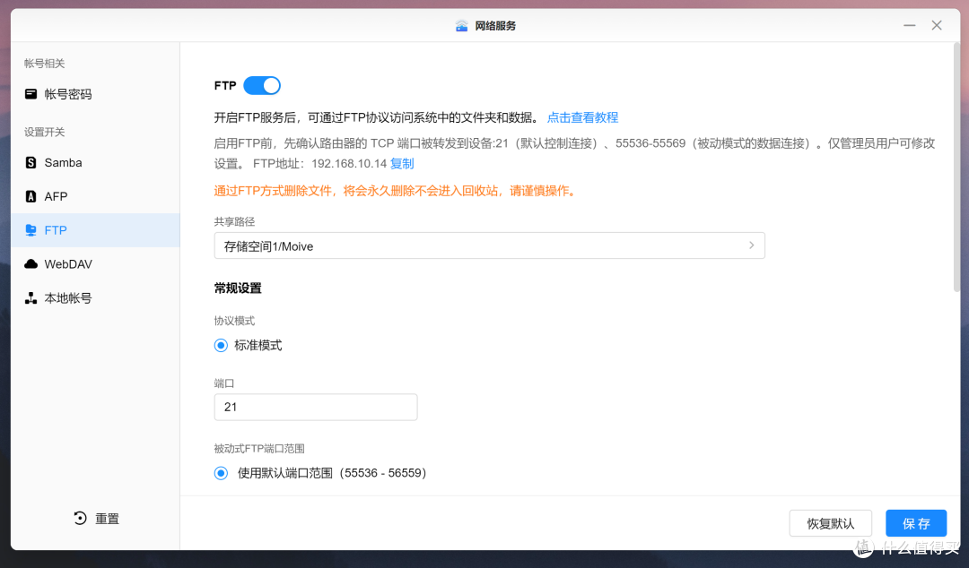Click the 恢复默认 button
This screenshot has height=568, width=969.
831,523
